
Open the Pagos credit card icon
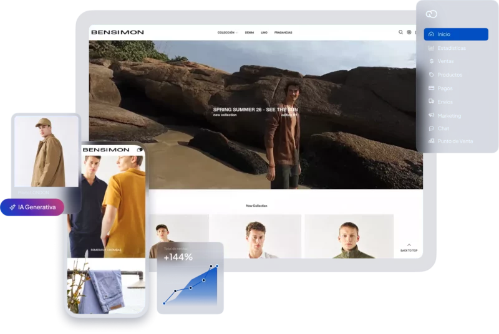tap(431, 88)
